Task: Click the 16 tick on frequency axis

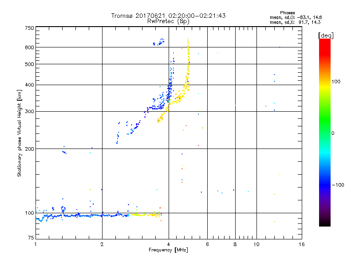Action: coord(301,245)
